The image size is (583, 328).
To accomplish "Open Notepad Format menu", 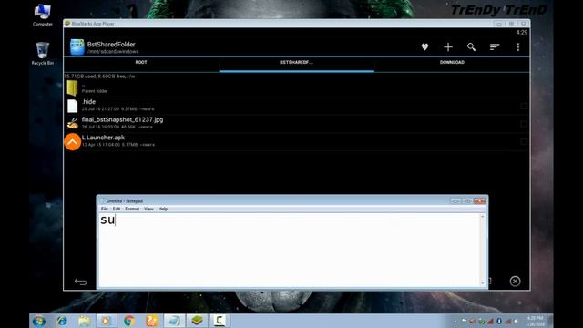I will pyautogui.click(x=132, y=209).
